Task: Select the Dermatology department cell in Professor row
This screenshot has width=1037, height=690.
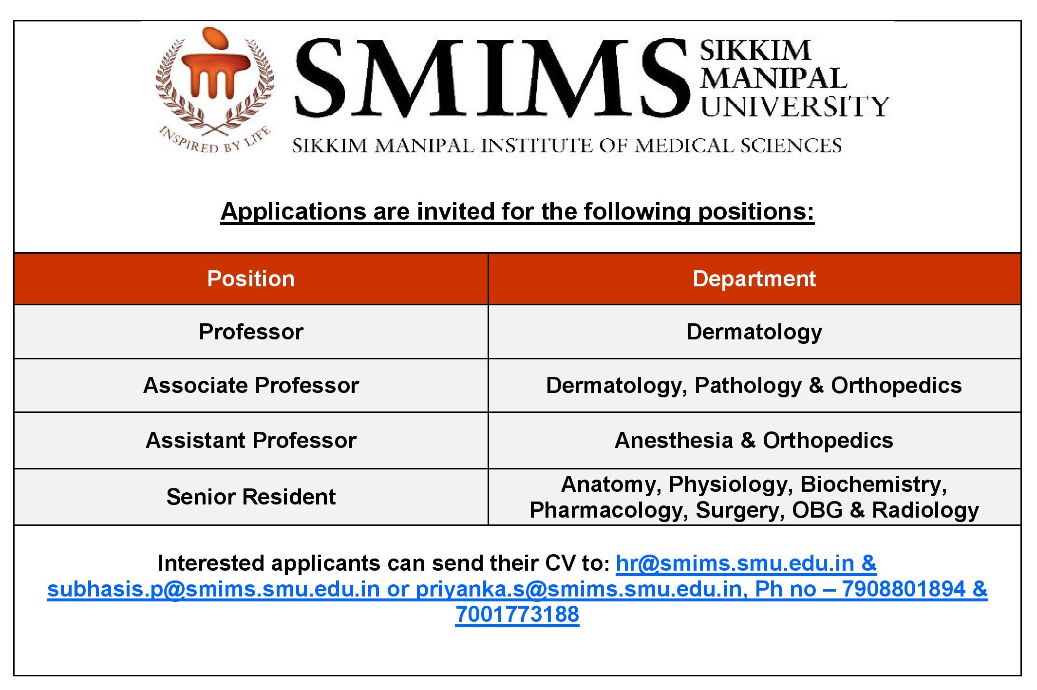Action: click(x=754, y=332)
